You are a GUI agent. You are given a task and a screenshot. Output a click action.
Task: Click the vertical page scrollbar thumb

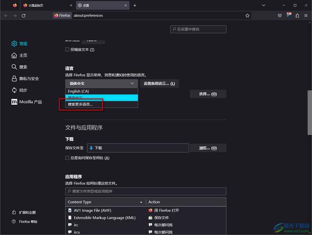coord(310,113)
